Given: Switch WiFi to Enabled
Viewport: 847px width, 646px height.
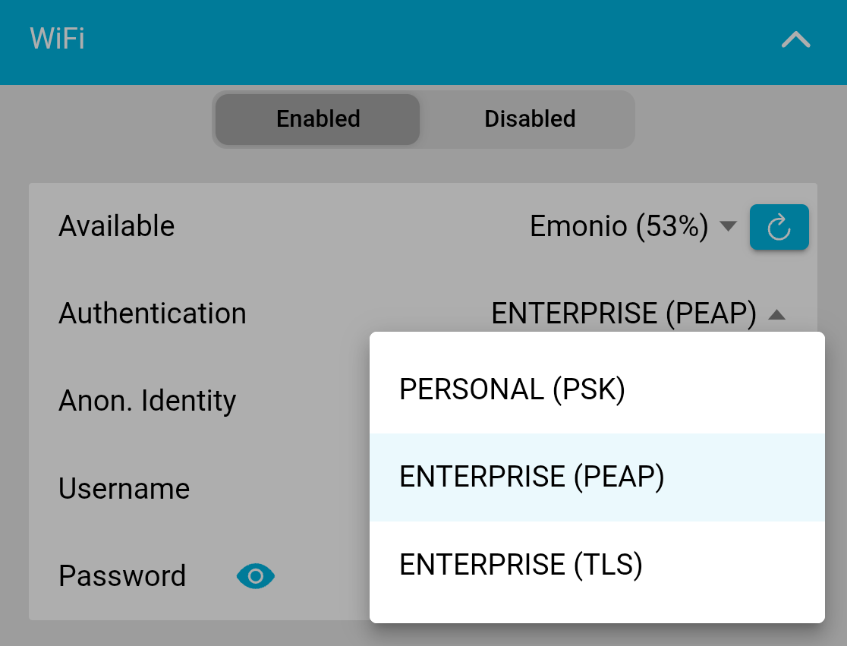Looking at the screenshot, I should point(318,119).
